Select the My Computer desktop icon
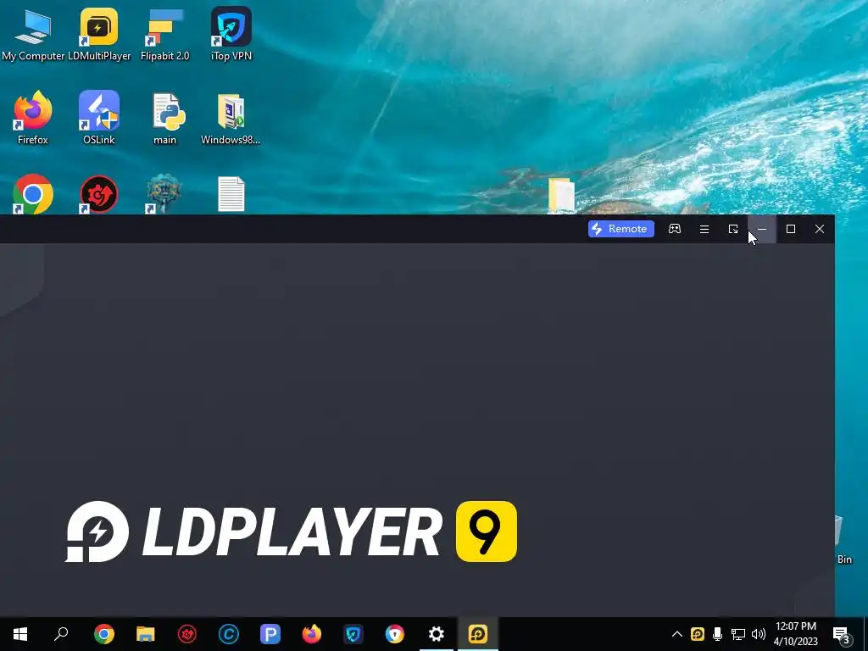 coord(33,34)
